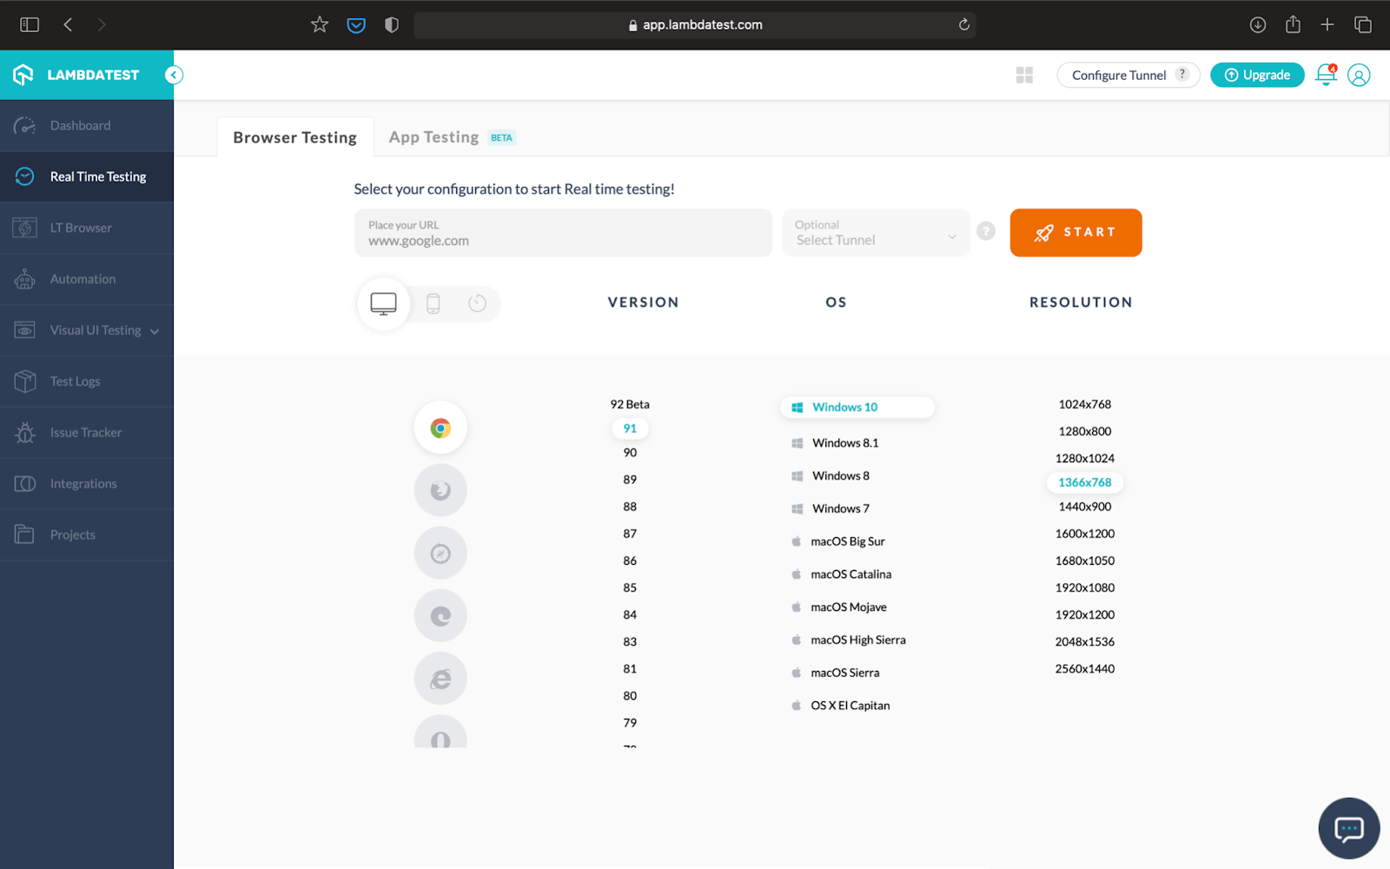
Task: Select the 1920x1080 resolution option
Action: [x=1084, y=587]
